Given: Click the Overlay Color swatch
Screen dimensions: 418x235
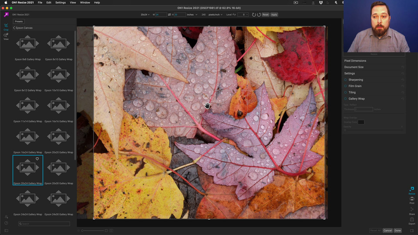Looking at the screenshot, I should pyautogui.click(x=361, y=122).
